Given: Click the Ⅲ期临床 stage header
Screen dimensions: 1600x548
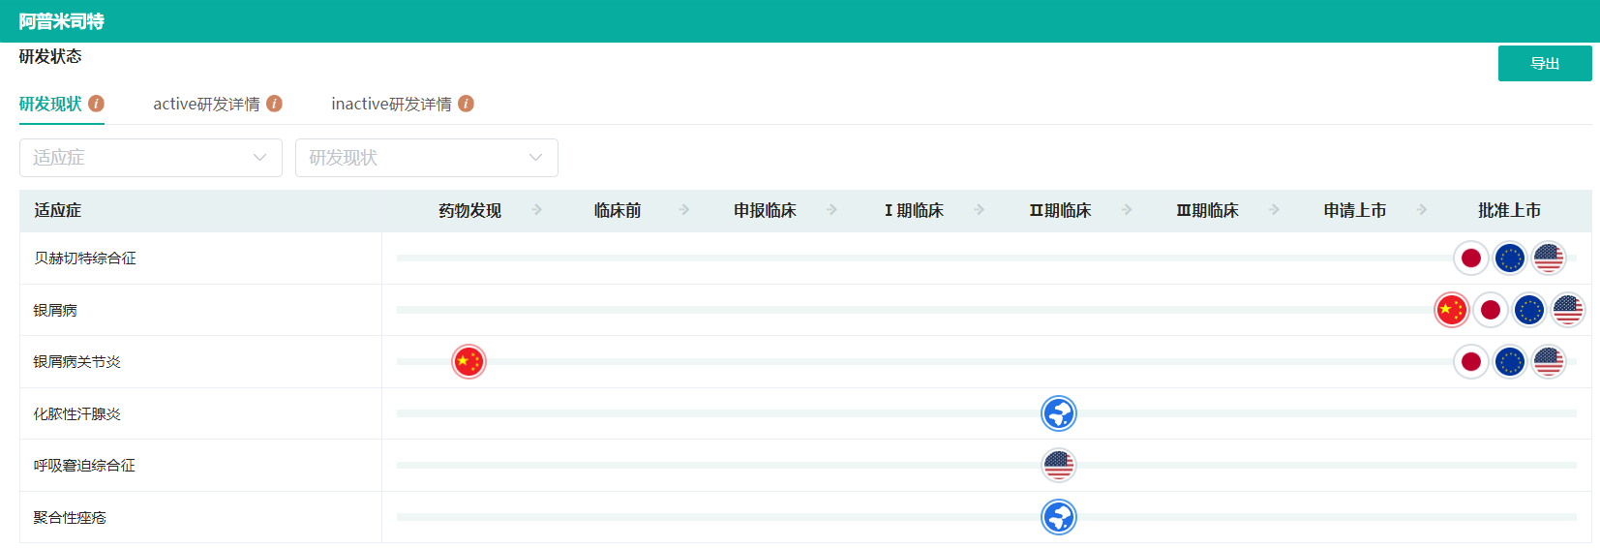Looking at the screenshot, I should point(1207,210).
